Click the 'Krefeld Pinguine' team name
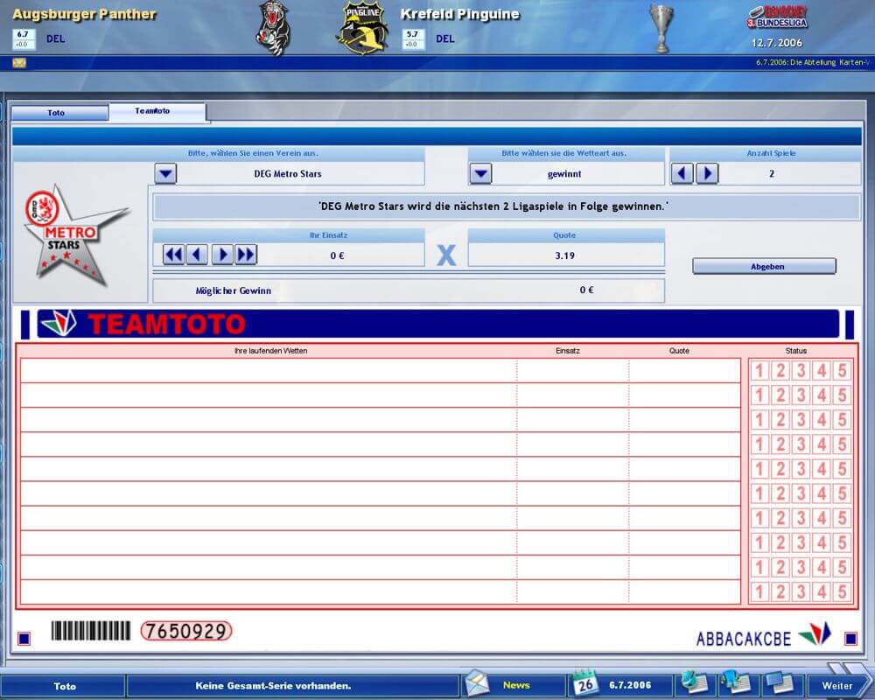 [x=460, y=15]
